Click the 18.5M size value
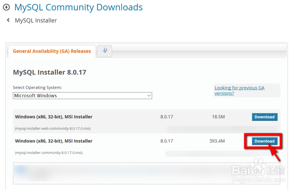The height and width of the screenshot is (190, 302). 218,117
